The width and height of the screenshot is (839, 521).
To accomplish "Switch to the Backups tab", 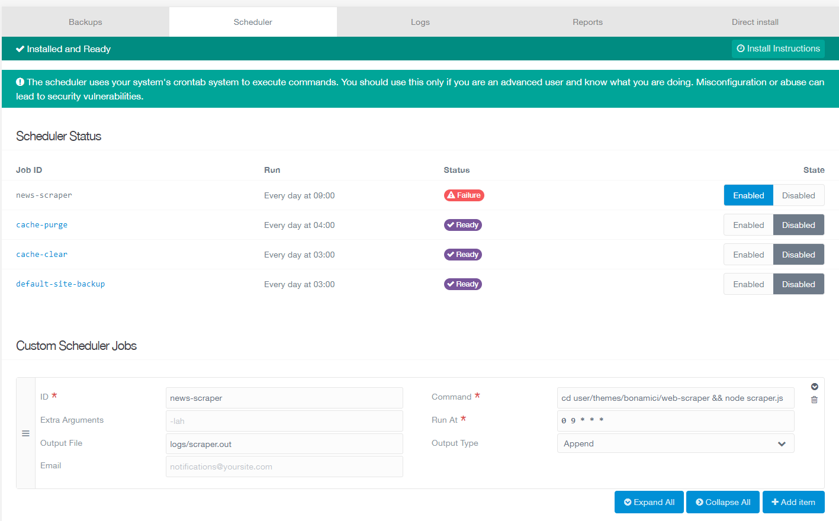I will [x=85, y=22].
